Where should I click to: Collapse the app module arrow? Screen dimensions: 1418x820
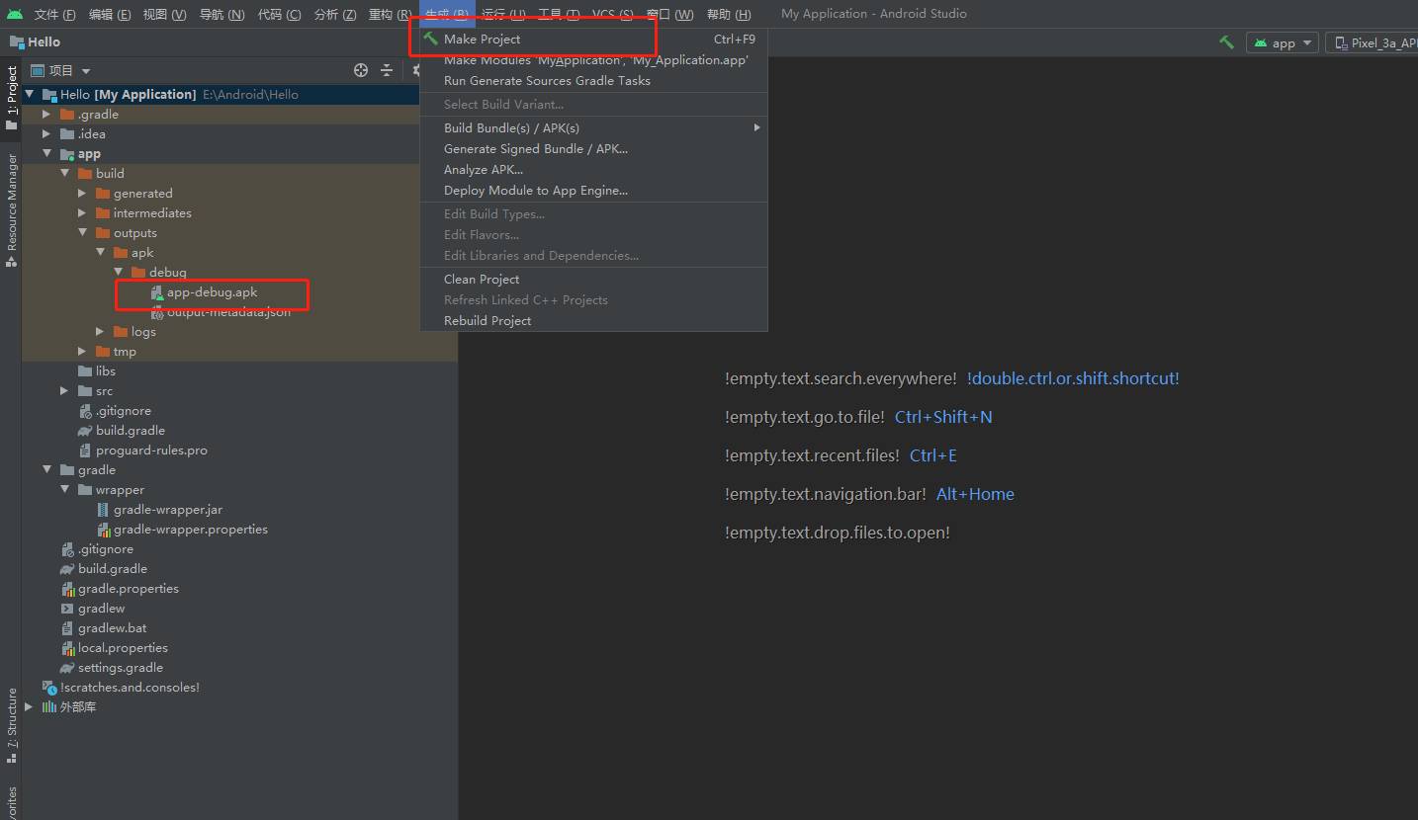pos(46,154)
